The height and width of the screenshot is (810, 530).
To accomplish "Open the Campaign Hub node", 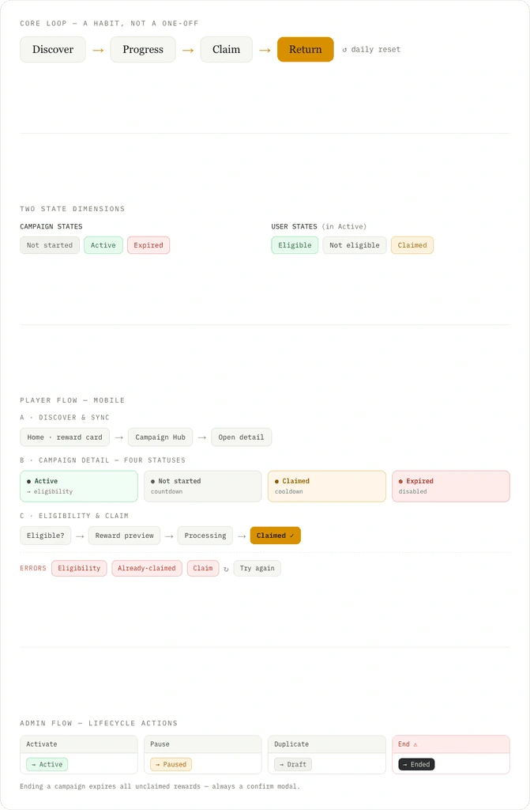I will pyautogui.click(x=160, y=437).
